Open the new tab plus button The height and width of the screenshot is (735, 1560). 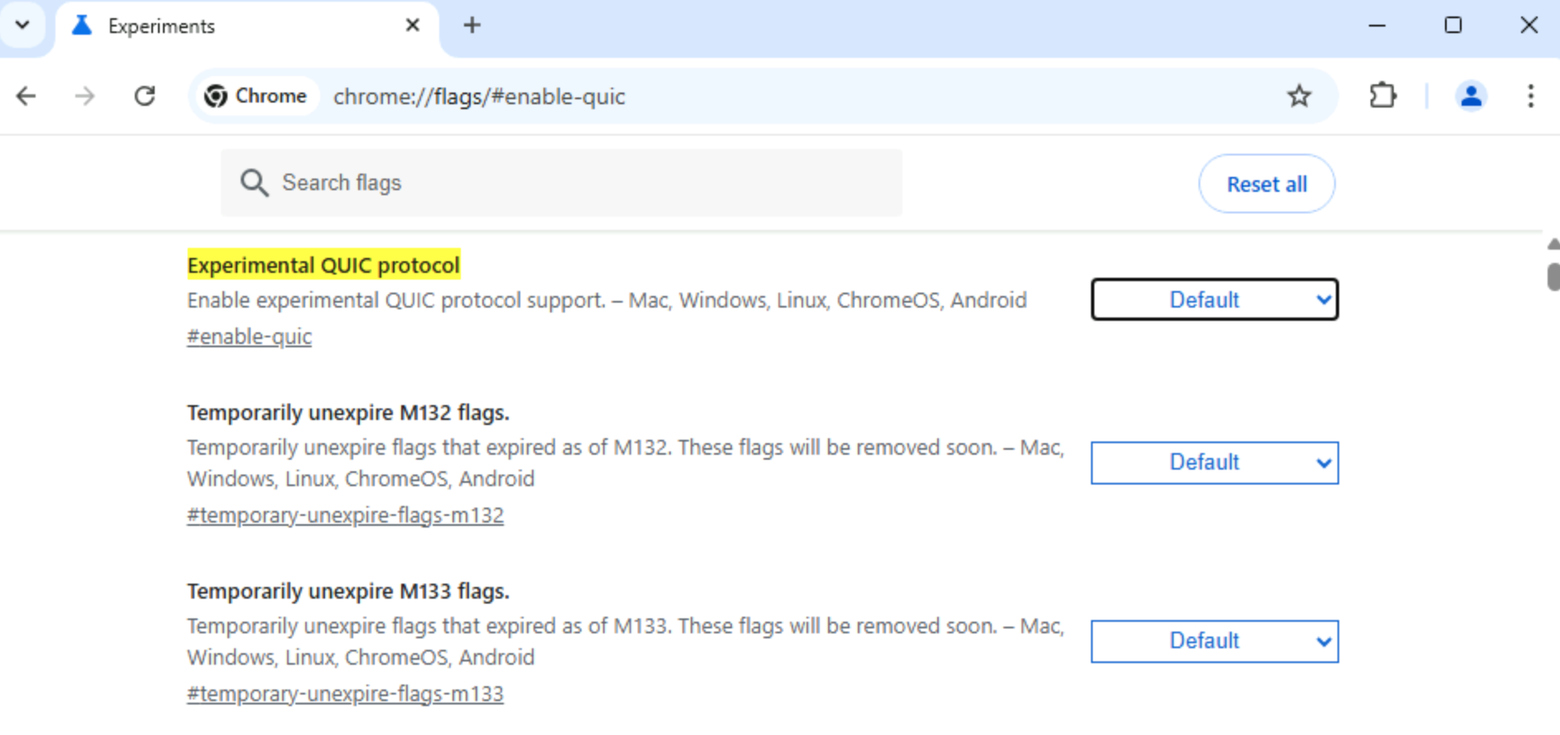coord(471,26)
